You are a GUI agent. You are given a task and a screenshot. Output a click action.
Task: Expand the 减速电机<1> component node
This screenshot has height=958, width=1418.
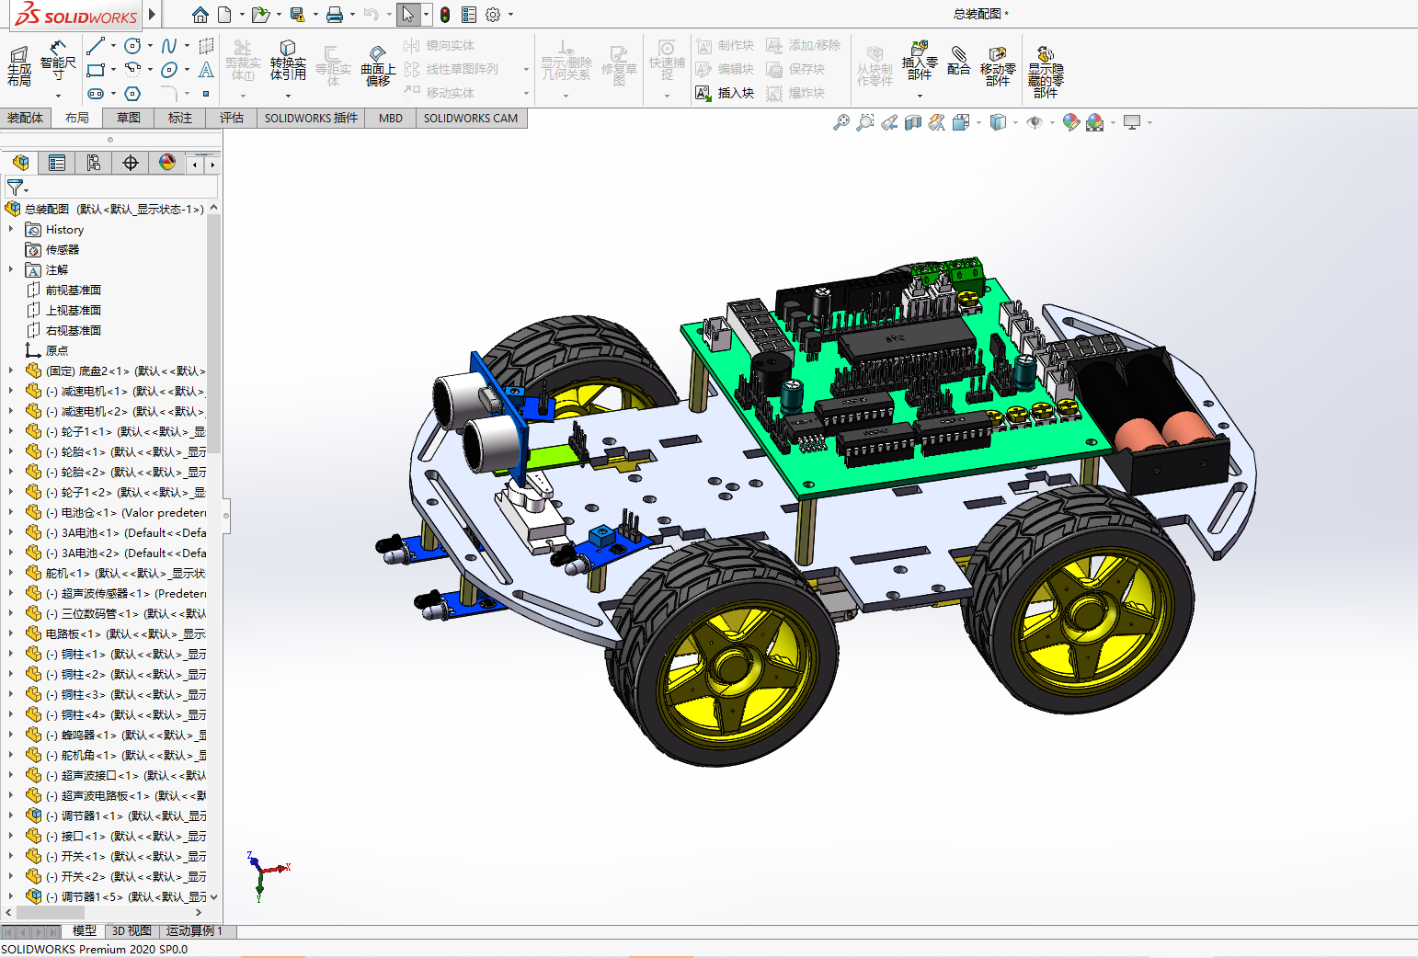coord(11,391)
